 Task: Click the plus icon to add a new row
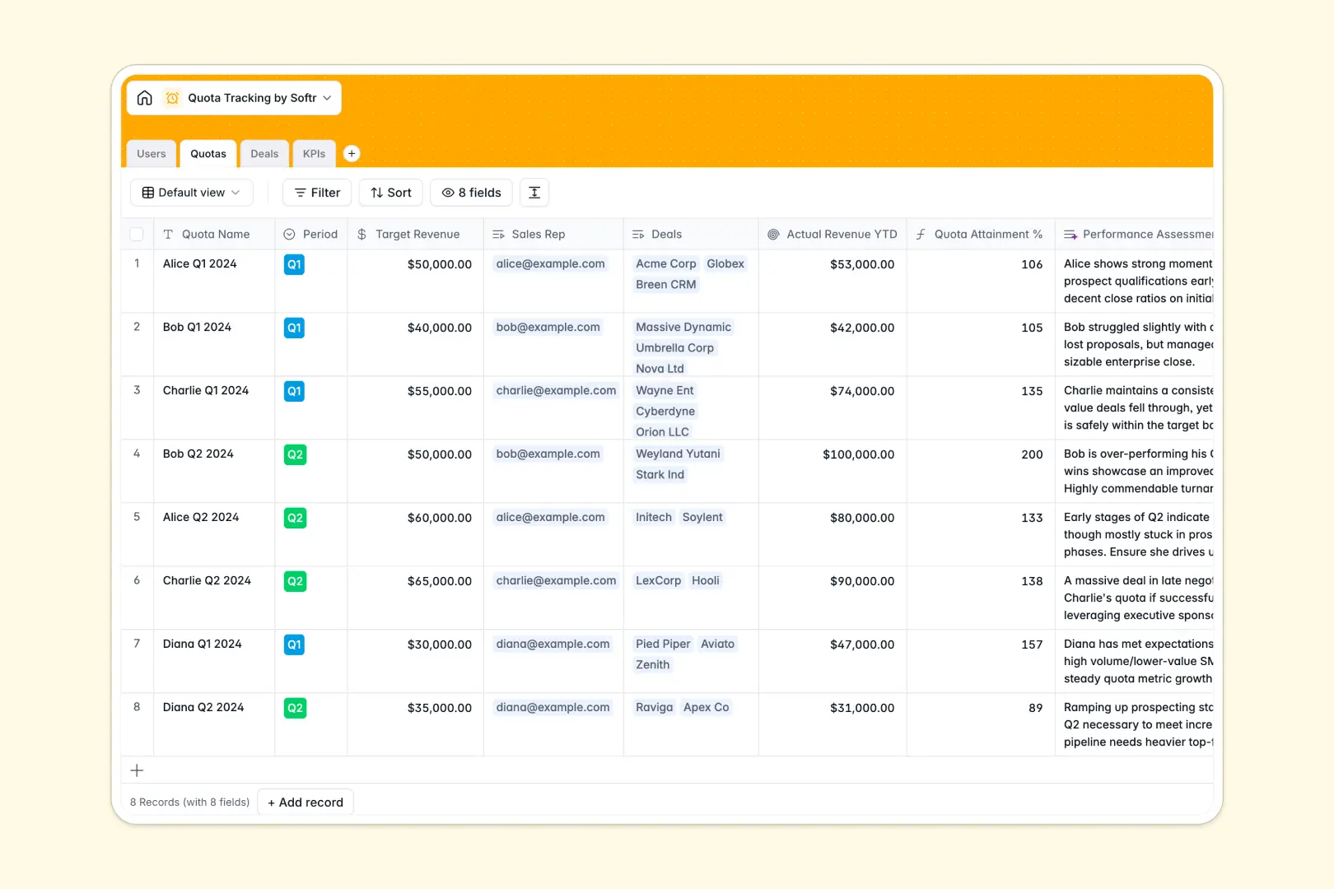click(x=137, y=770)
